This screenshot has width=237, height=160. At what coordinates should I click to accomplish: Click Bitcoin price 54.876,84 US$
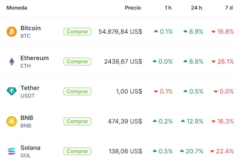point(120,32)
